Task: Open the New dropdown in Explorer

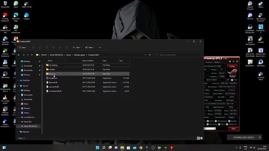Action: click(x=23, y=47)
